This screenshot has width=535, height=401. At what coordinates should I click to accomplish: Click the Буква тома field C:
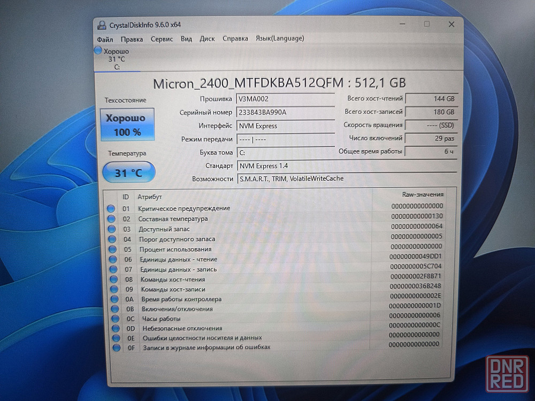pyautogui.click(x=286, y=152)
